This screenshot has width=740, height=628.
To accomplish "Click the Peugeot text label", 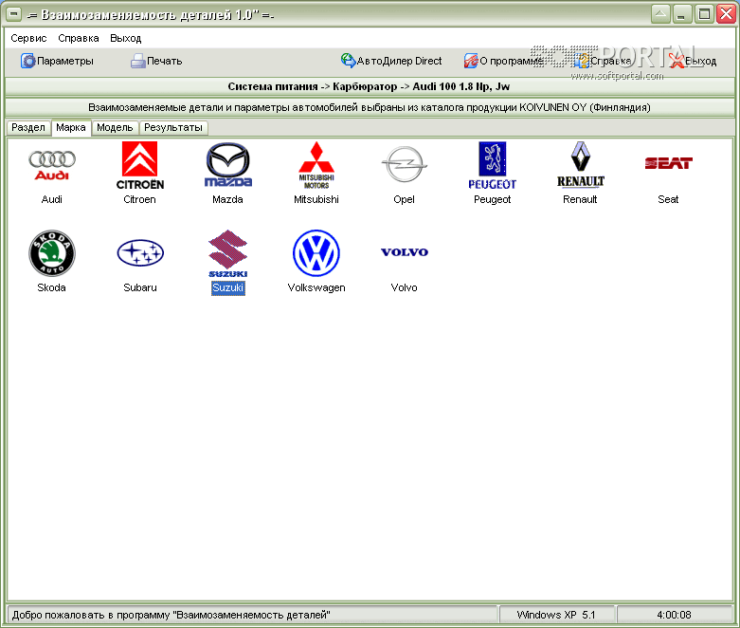I will click(493, 199).
